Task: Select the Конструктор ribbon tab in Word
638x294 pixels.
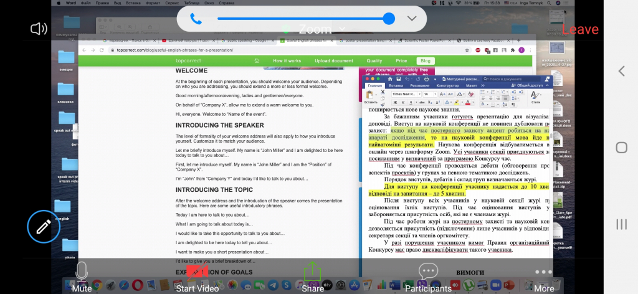Action: 447,85
